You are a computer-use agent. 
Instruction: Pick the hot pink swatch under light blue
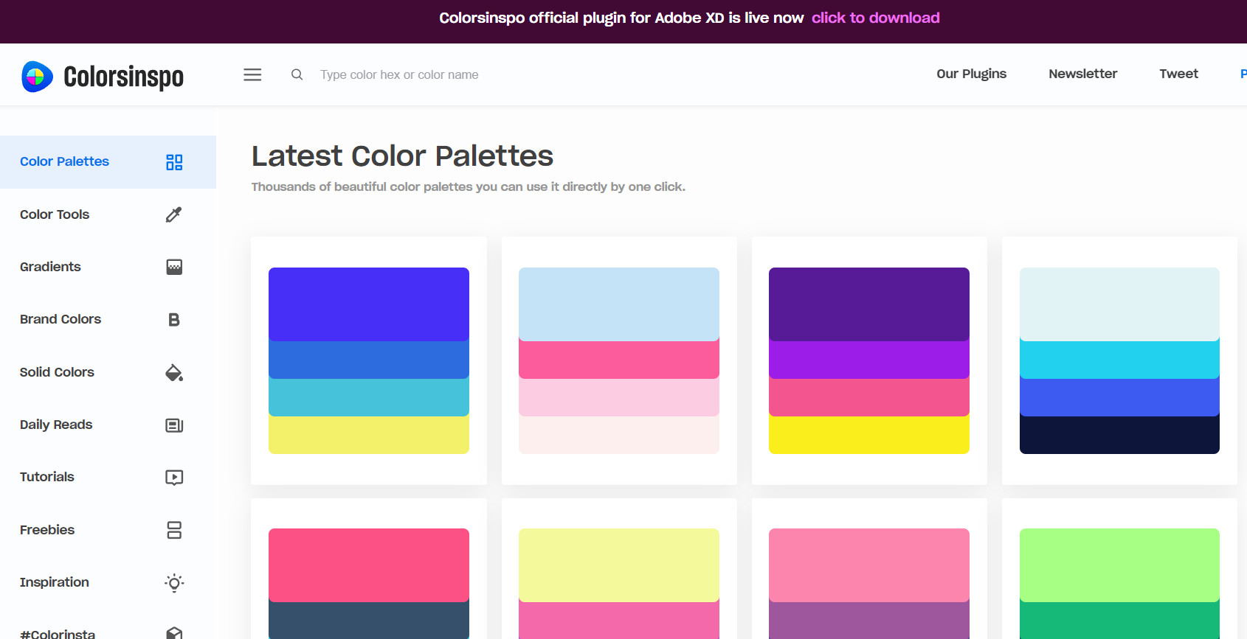[x=619, y=360]
